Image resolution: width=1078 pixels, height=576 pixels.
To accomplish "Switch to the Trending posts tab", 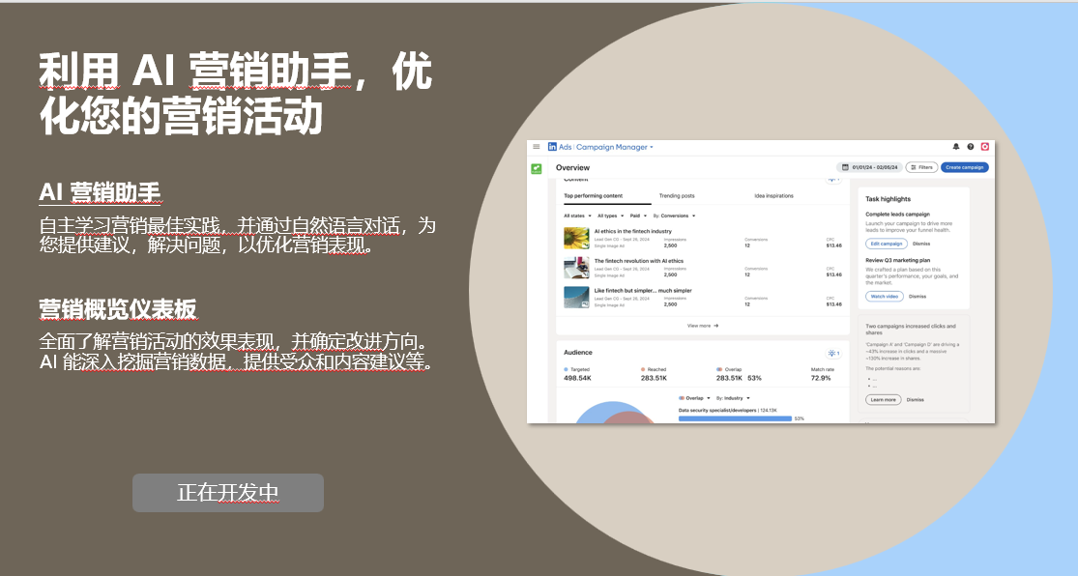I will pos(677,196).
